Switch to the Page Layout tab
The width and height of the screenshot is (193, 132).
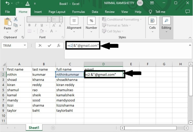(57, 12)
